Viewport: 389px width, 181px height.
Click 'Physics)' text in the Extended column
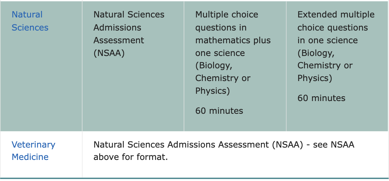click(x=315, y=78)
